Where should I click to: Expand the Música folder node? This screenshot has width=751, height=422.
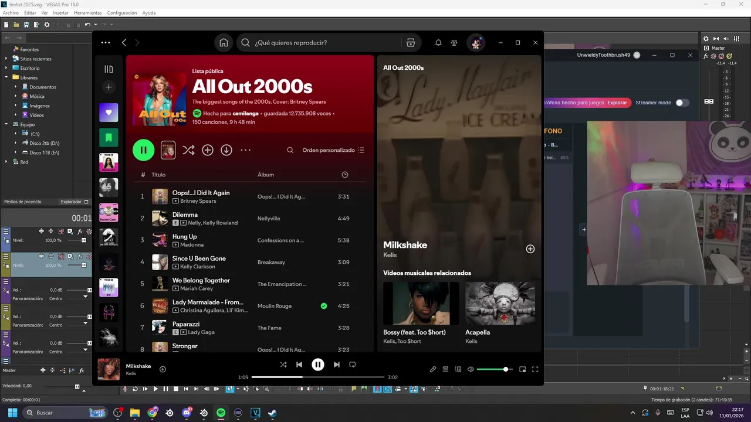point(16,96)
